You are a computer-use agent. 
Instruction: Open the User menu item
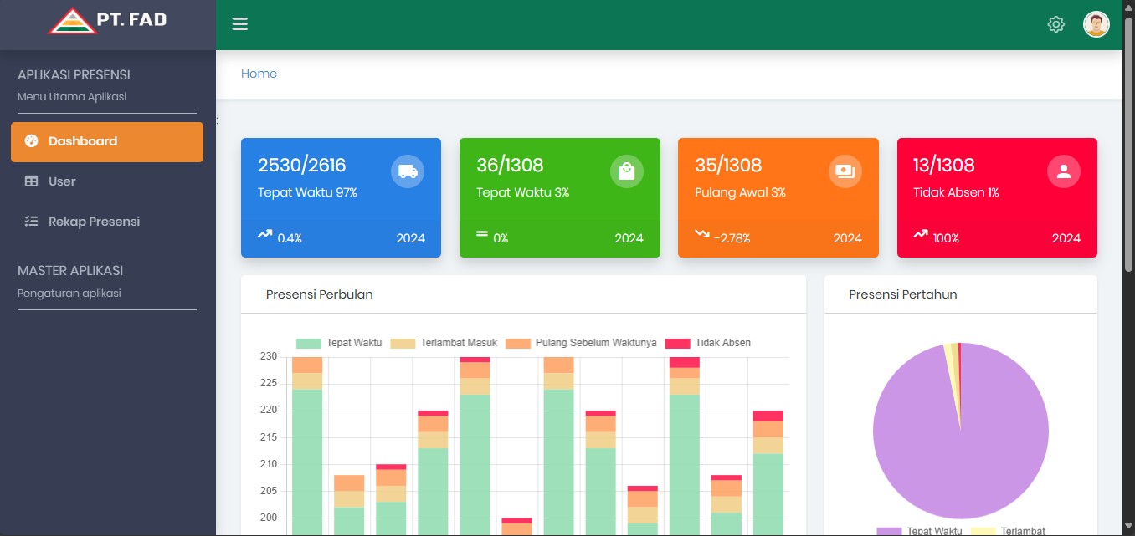click(62, 181)
